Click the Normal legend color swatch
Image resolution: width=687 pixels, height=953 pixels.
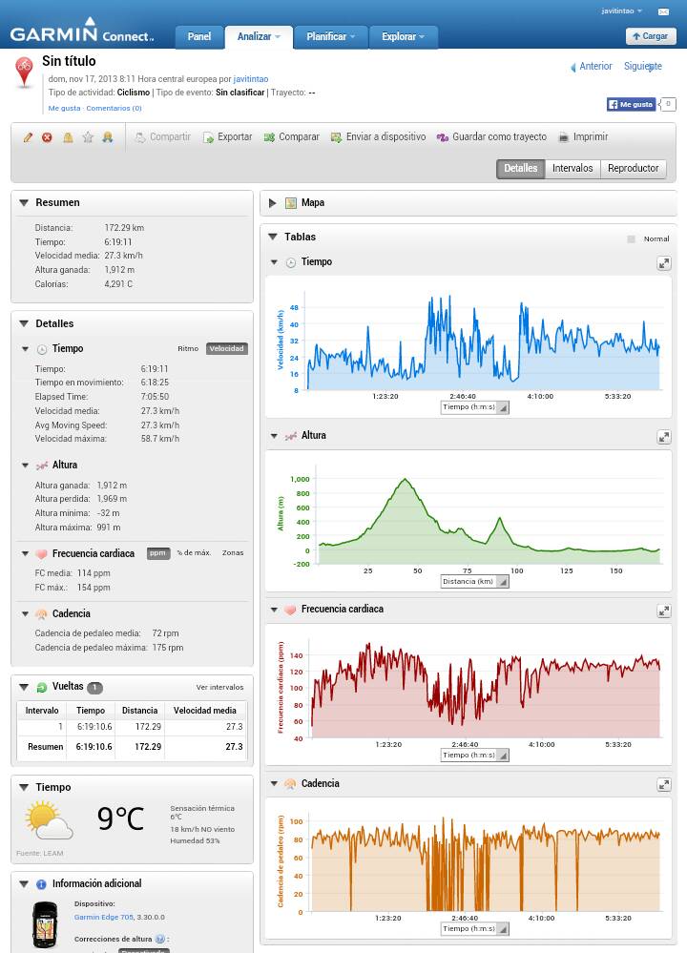631,239
